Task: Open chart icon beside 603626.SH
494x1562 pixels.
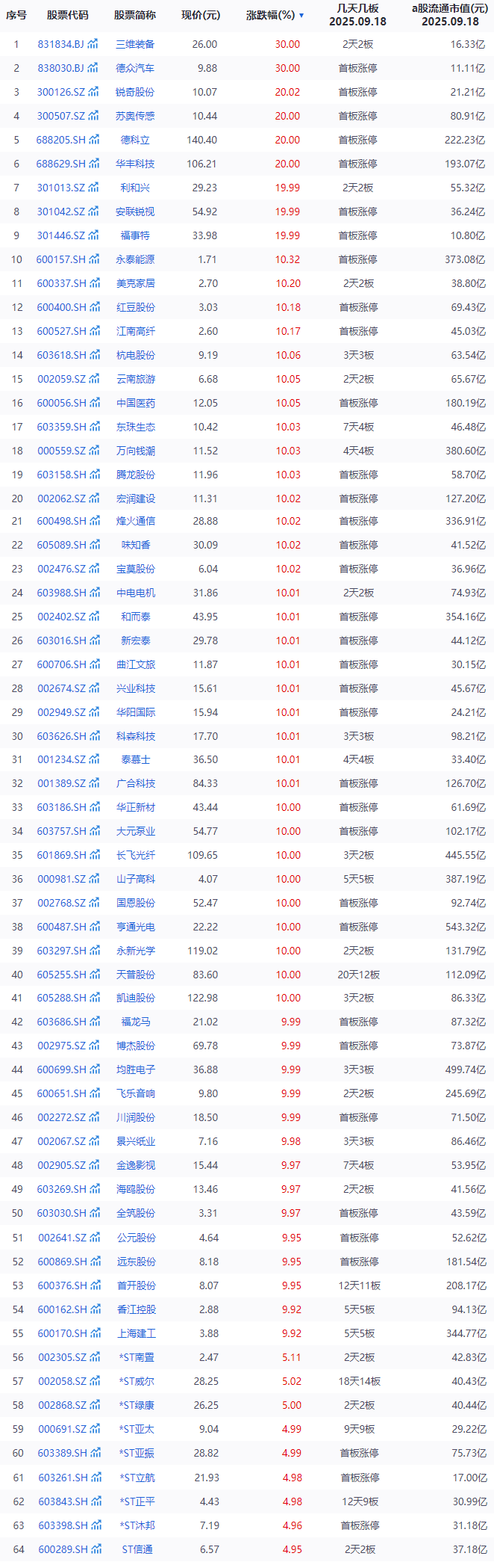Action: click(x=94, y=736)
